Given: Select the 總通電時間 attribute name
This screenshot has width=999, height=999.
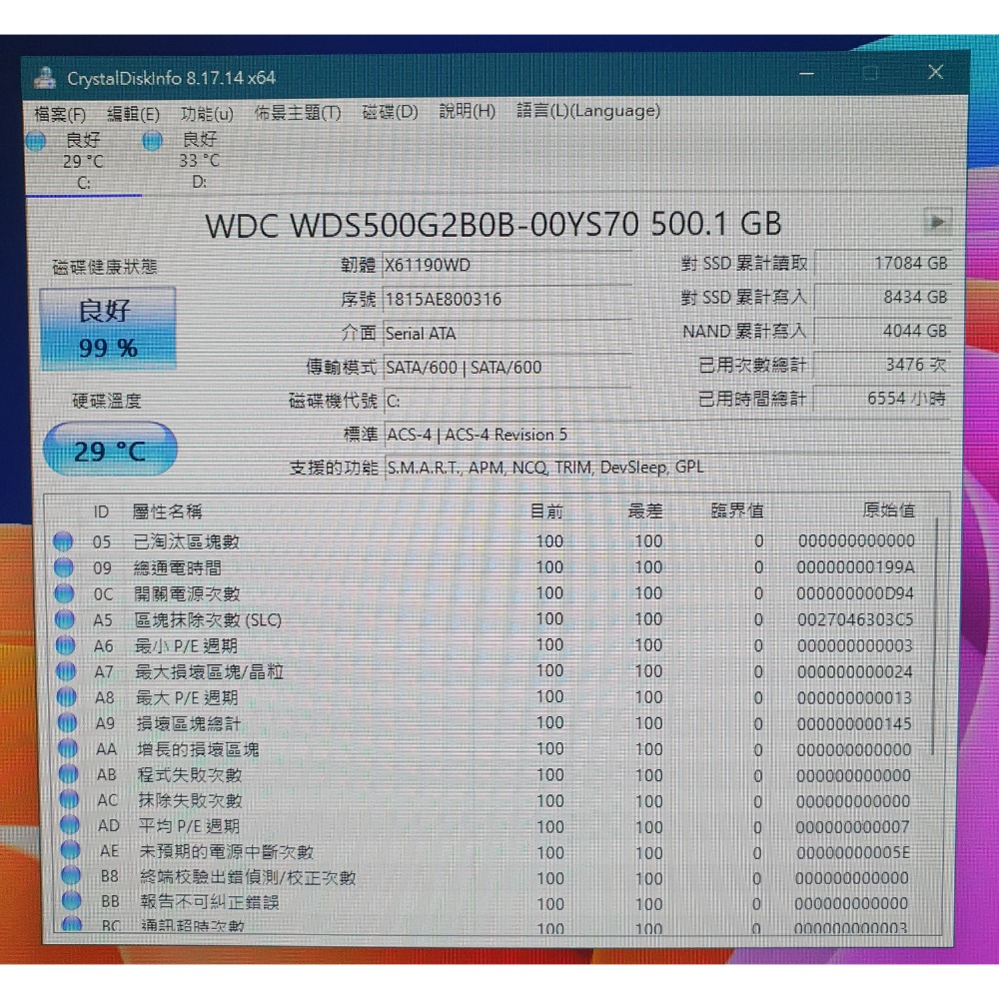Looking at the screenshot, I should click(178, 567).
